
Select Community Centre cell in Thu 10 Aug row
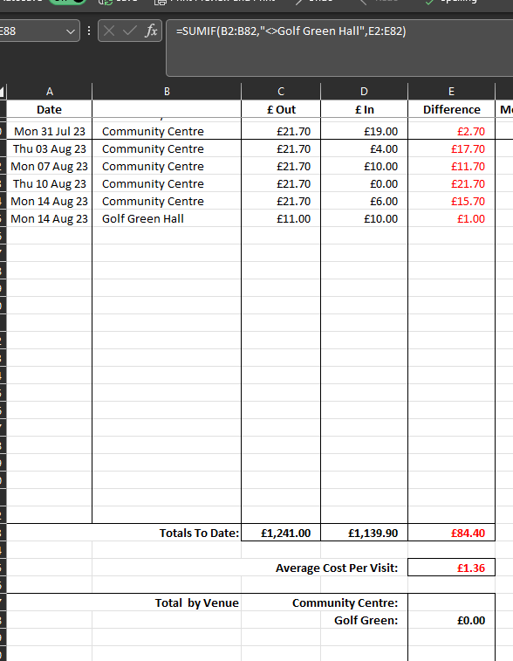pos(167,183)
